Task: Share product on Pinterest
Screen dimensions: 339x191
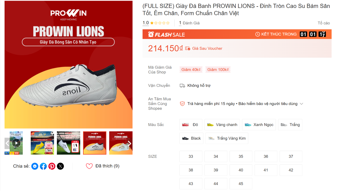Action: [52, 166]
